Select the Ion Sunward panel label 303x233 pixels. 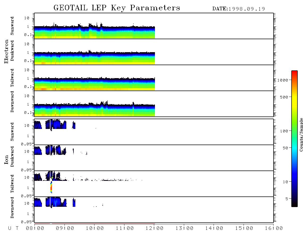click(x=12, y=132)
